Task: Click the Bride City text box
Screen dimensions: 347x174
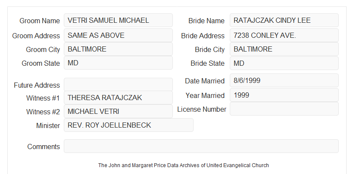Action: click(284, 49)
